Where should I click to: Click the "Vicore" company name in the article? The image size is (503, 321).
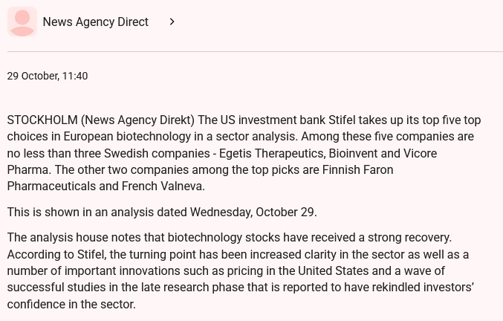pos(419,153)
